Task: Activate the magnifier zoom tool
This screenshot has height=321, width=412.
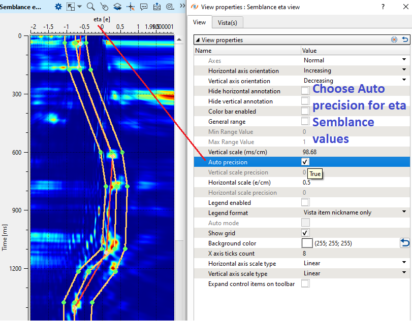Action: coord(90,7)
